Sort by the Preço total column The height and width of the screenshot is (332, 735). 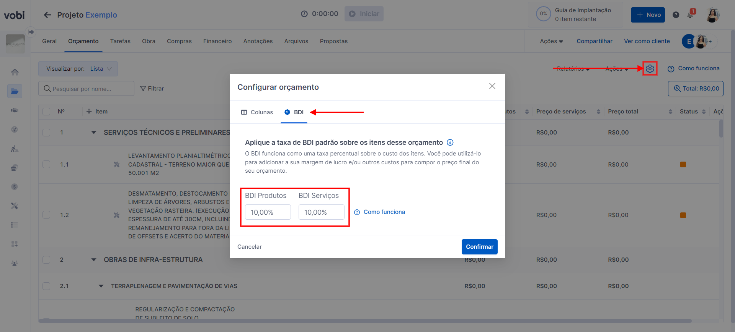[670, 112]
